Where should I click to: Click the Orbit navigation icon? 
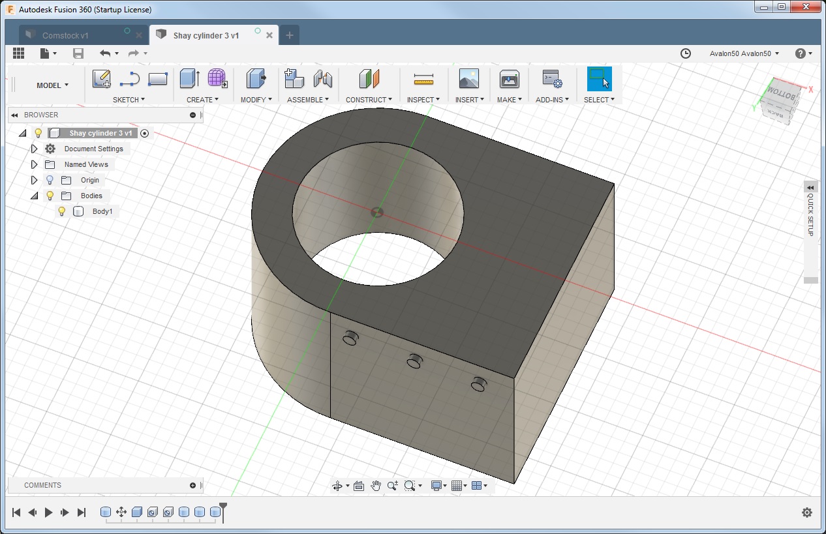click(x=337, y=486)
